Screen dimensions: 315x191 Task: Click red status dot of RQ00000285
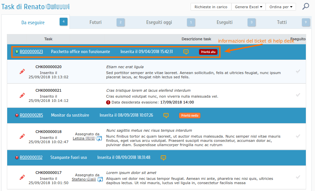(17, 115)
